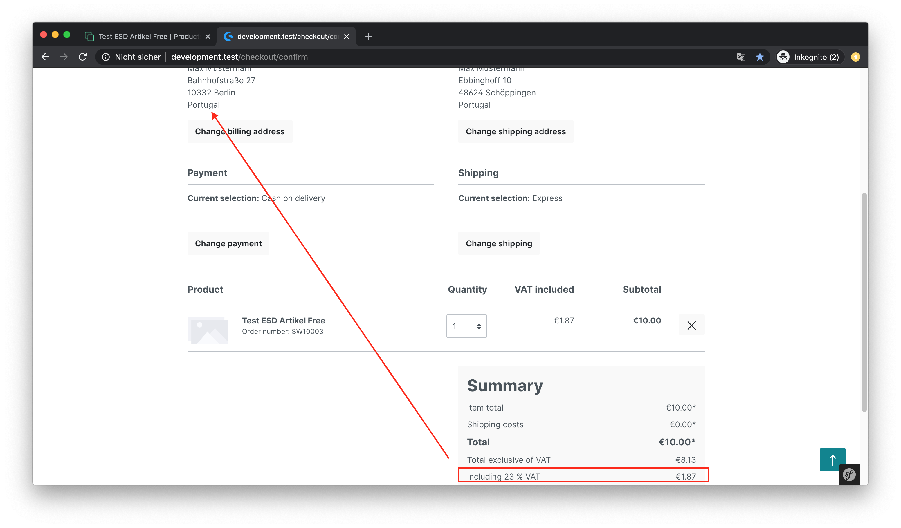The height and width of the screenshot is (528, 901).
Task: Click Change shipping address button
Action: [515, 131]
